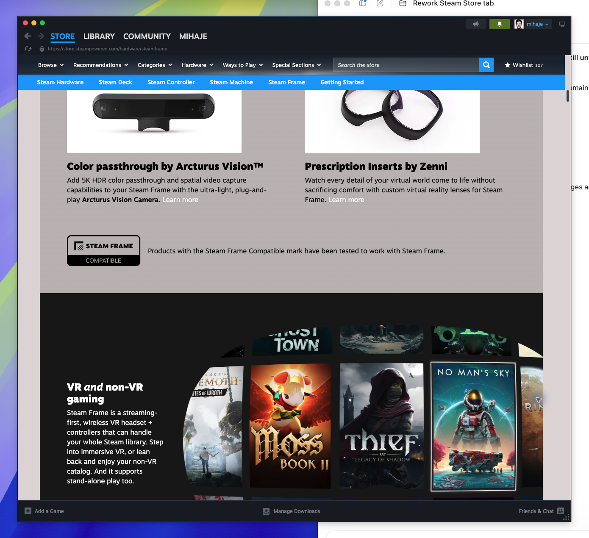Open the mihaje account dropdown

(537, 24)
